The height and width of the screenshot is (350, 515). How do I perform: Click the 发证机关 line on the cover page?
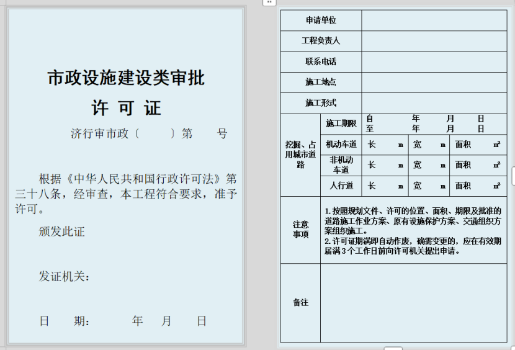(65, 276)
